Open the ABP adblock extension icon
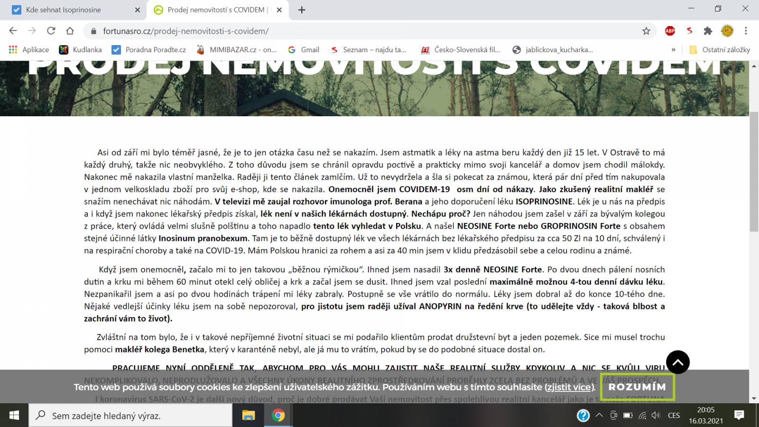The height and width of the screenshot is (427, 759). tap(670, 31)
